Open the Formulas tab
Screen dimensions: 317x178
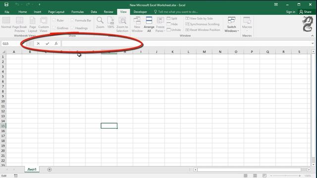pos(77,12)
